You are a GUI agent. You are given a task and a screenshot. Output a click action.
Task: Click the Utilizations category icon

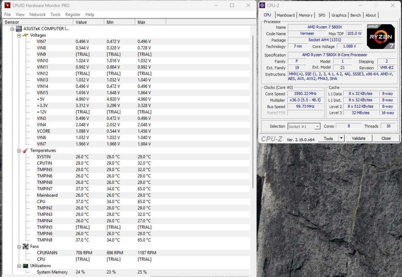[26, 266]
